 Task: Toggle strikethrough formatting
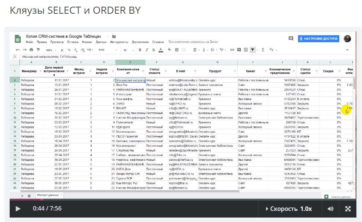(x=154, y=50)
